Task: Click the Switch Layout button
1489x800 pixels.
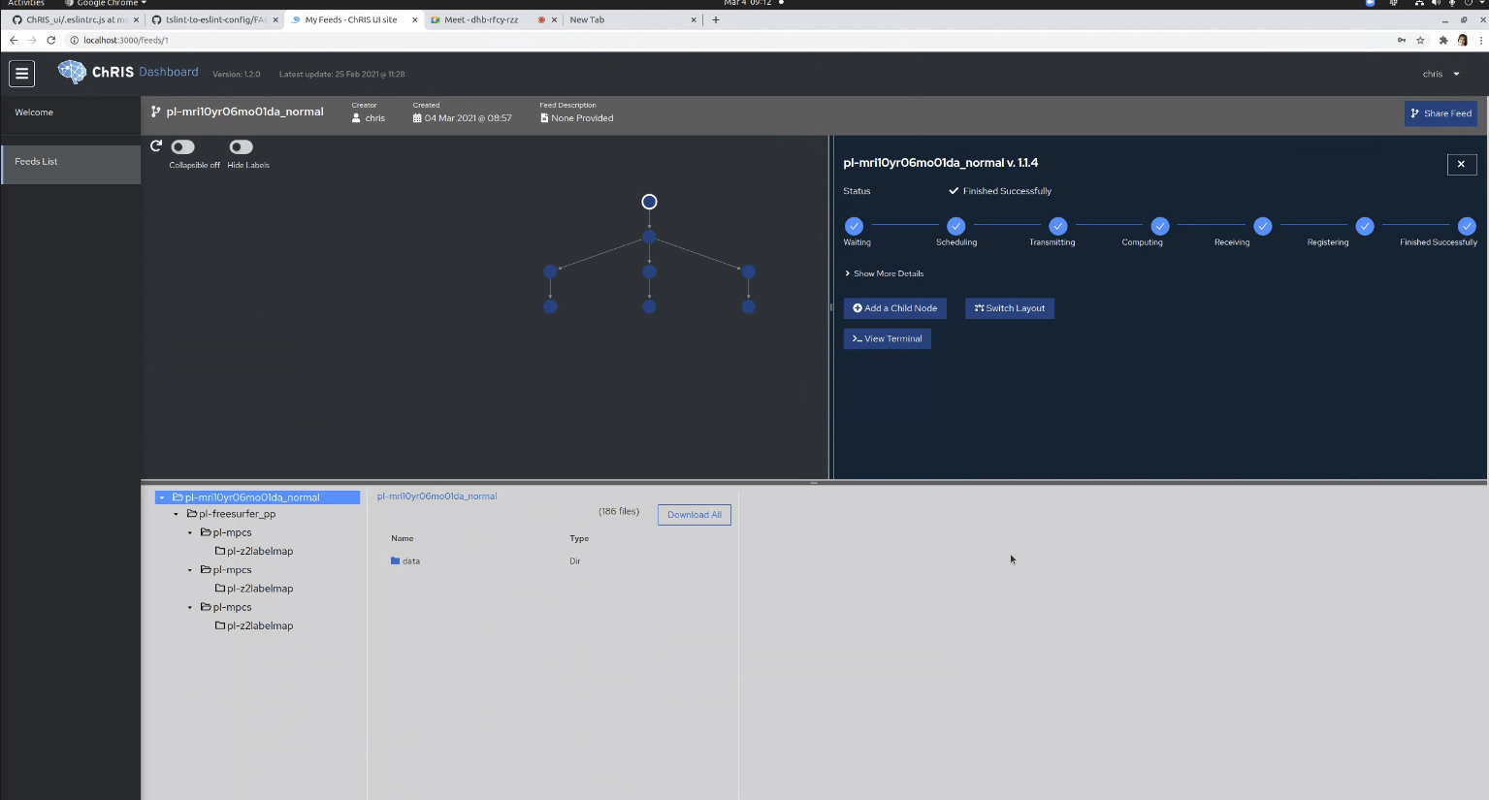Action: coord(1009,308)
